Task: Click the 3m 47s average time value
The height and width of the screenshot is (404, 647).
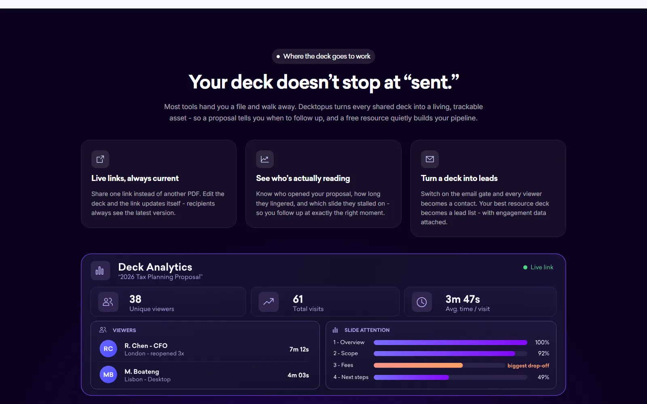Action: click(463, 299)
